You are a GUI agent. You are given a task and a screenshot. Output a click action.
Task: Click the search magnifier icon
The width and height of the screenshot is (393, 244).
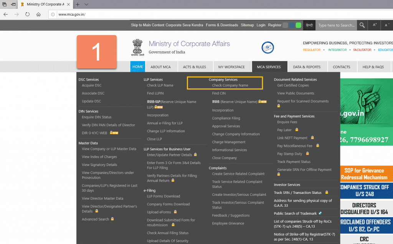point(362,25)
